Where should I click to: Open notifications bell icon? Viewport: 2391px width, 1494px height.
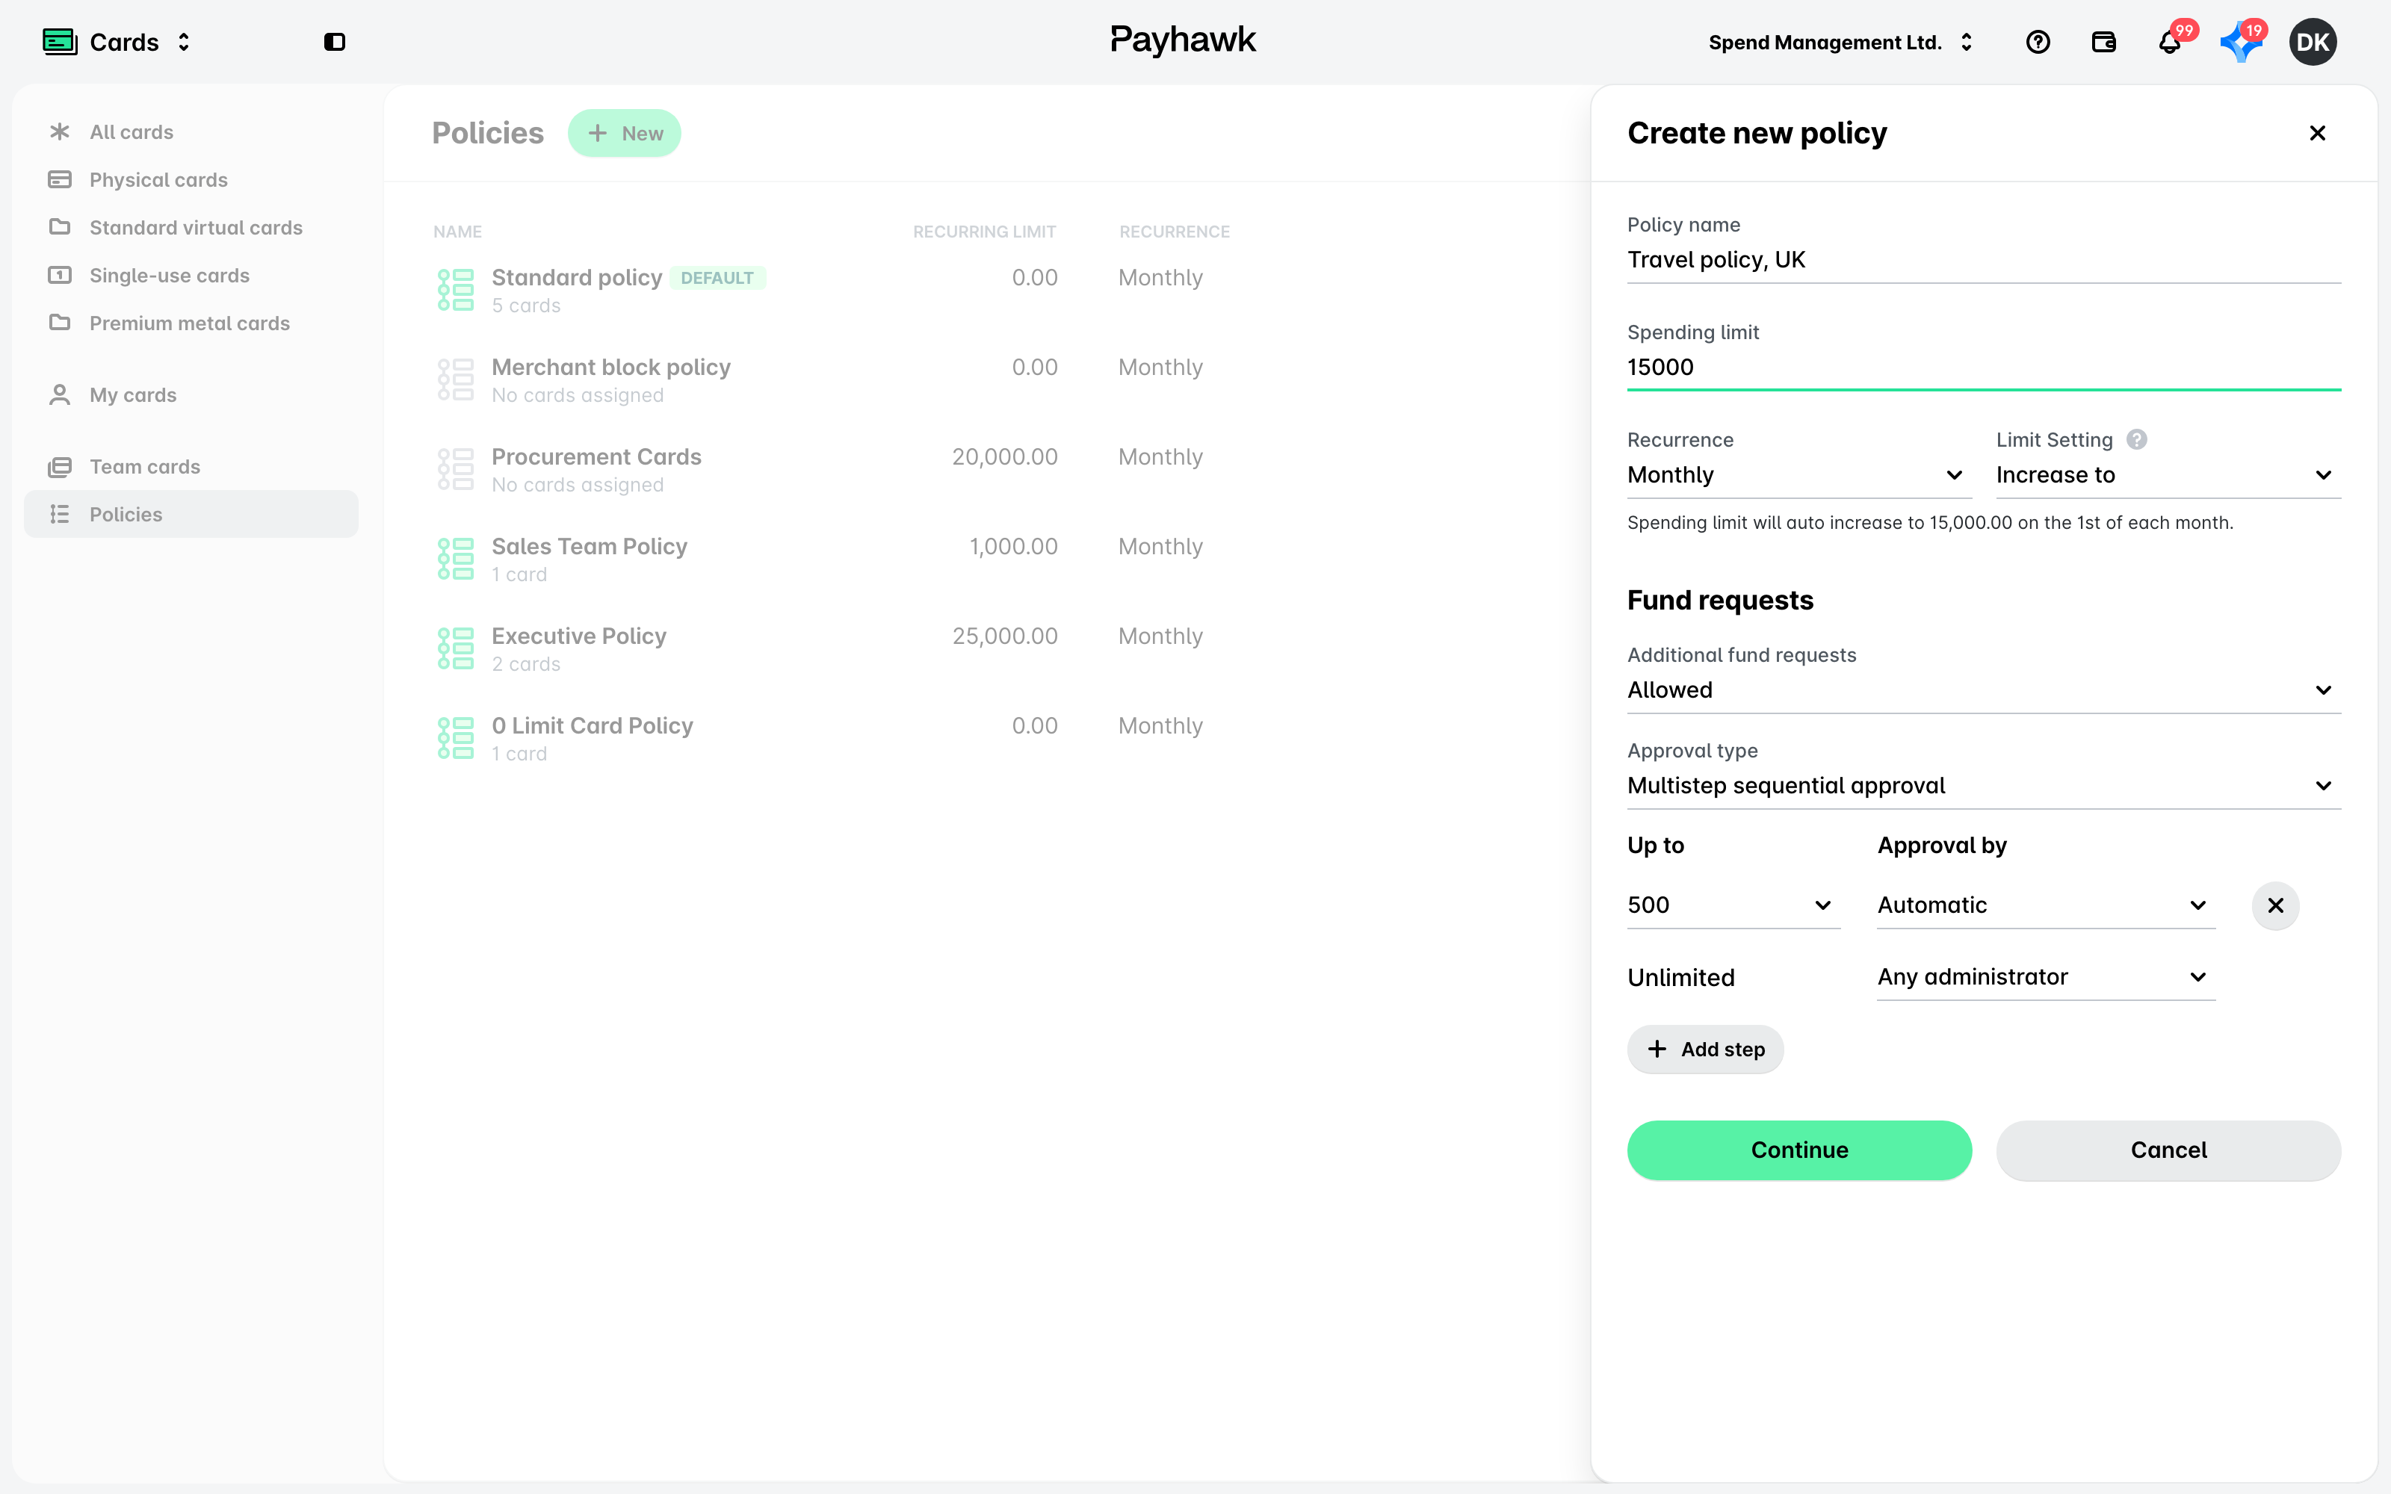pos(2168,42)
